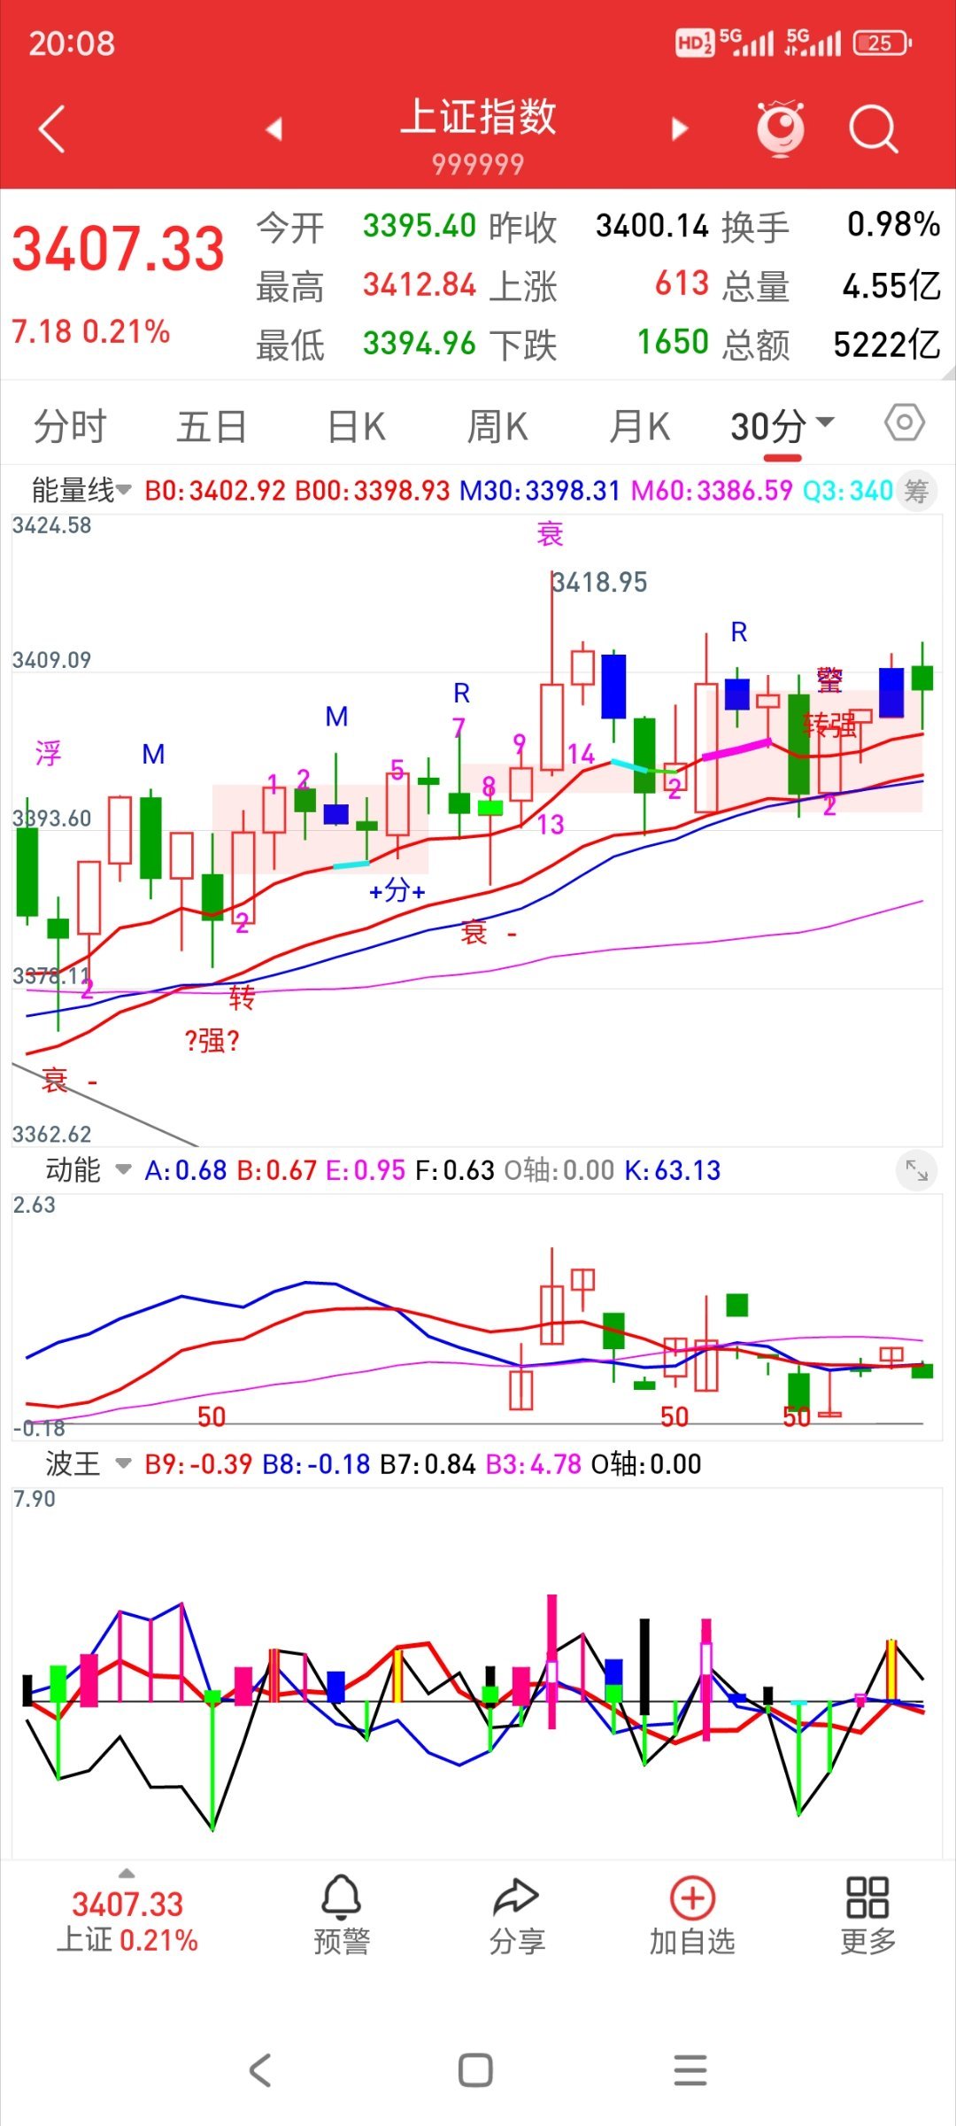Image resolution: width=956 pixels, height=2126 pixels.
Task: Open chart settings hexagon icon
Action: tap(904, 423)
